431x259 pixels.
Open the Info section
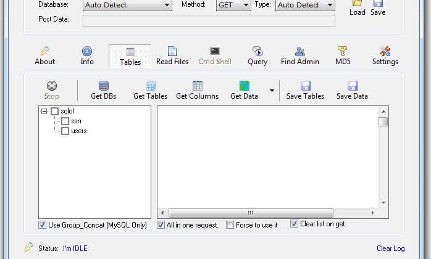coord(87,56)
